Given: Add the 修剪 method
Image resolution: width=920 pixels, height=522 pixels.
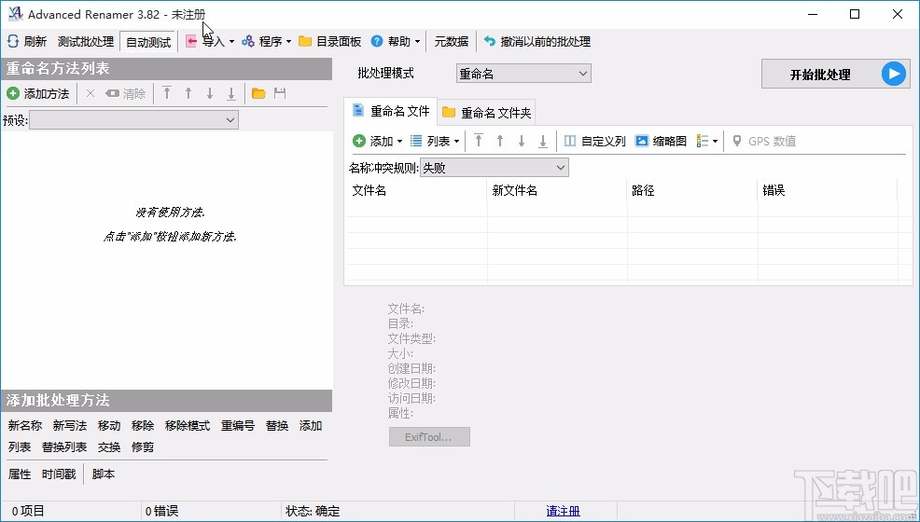Looking at the screenshot, I should (x=143, y=447).
